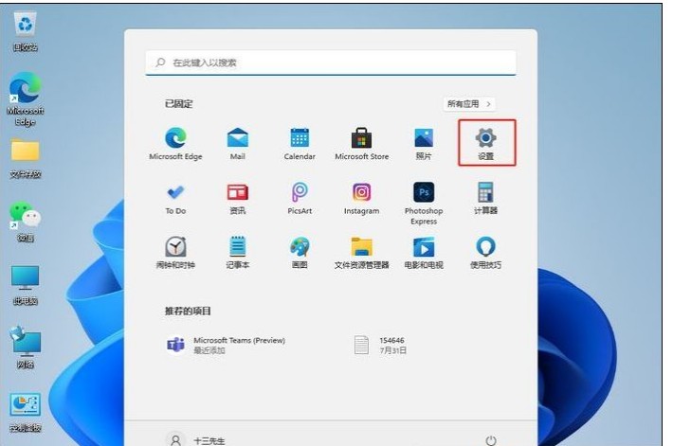Click the 推荐的项目 section heading
Image resolution: width=673 pixels, height=446 pixels.
pyautogui.click(x=188, y=311)
